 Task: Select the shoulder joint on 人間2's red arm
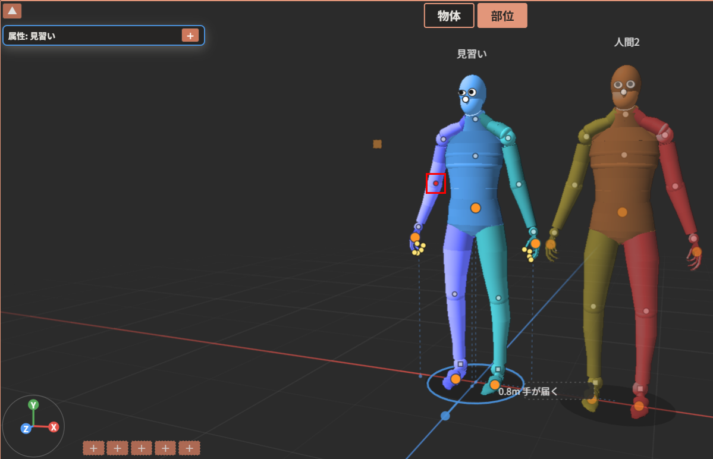665,135
